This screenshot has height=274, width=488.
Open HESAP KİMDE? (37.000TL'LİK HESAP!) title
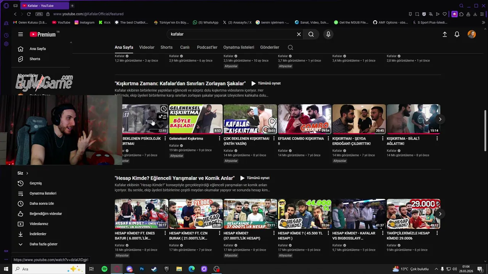click(x=242, y=236)
